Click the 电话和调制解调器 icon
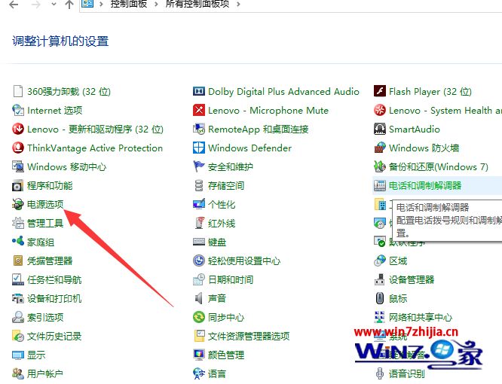The width and height of the screenshot is (502, 384). pos(380,185)
